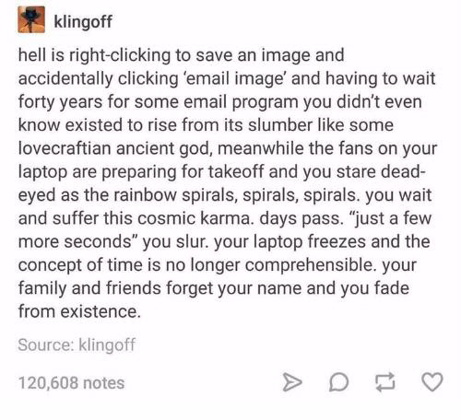Follow the 'Source: klingoff' link
461x420 pixels.
coord(77,345)
